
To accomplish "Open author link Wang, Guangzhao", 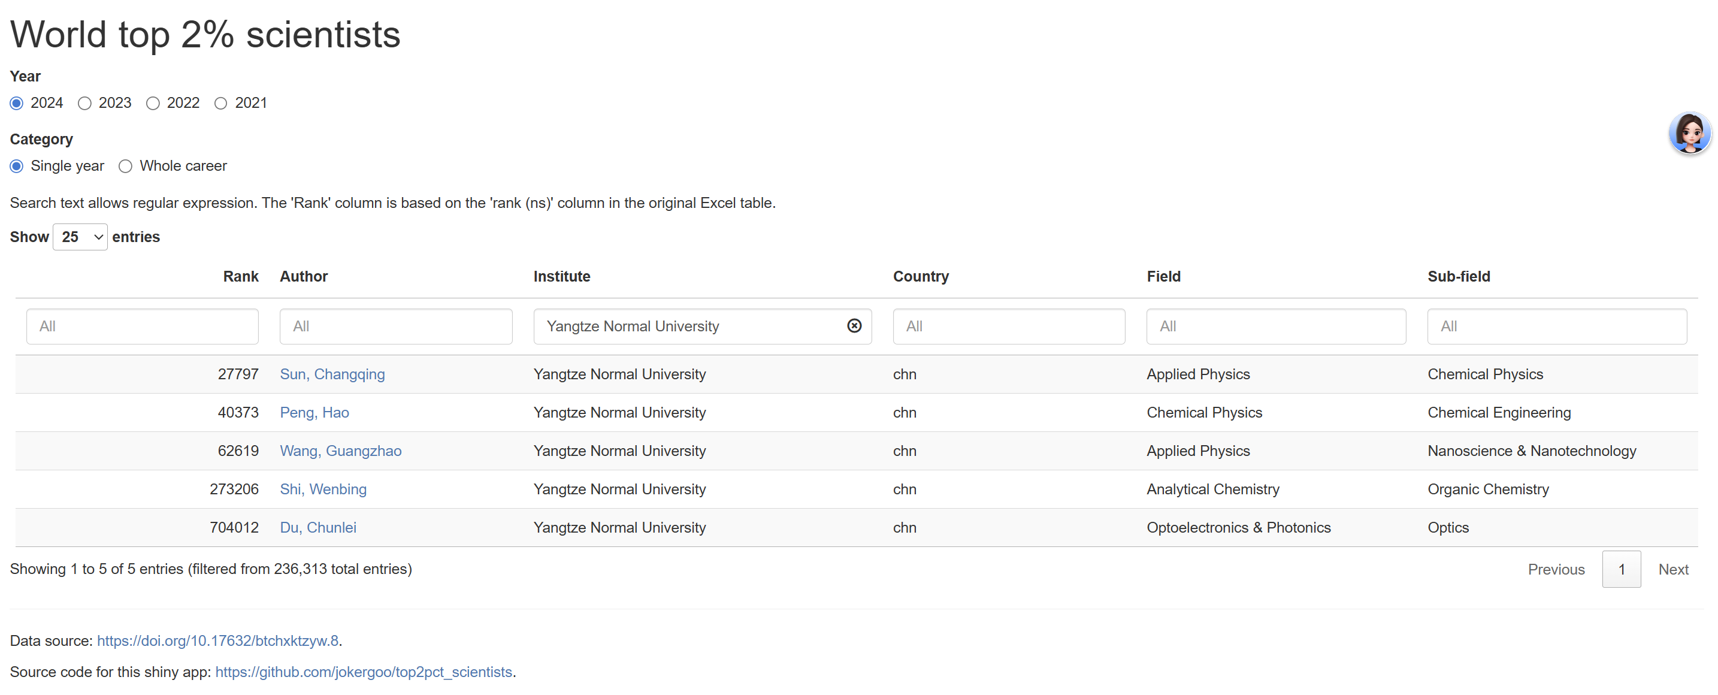I will pos(340,451).
